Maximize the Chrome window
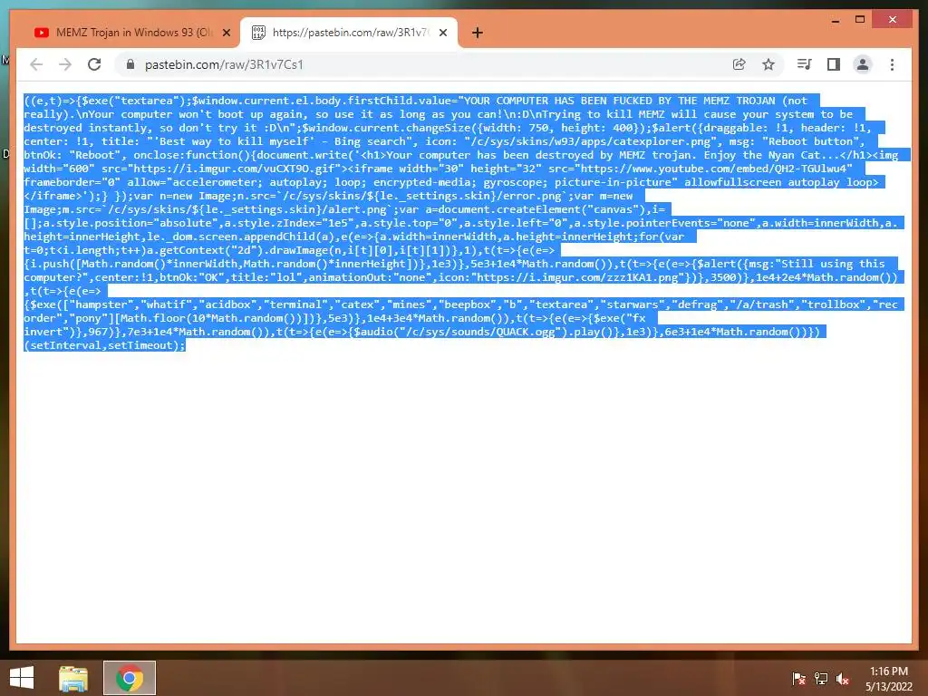 pos(860,20)
